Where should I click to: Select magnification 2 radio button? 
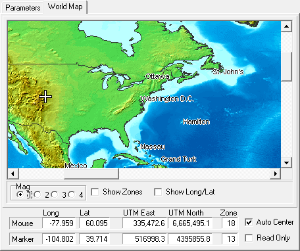pos(37,194)
